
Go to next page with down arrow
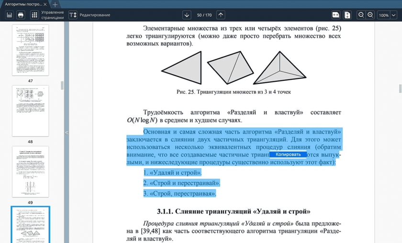point(187,15)
